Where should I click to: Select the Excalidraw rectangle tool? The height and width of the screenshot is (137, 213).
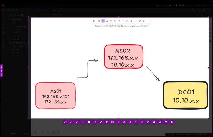pyautogui.click(x=107, y=21)
